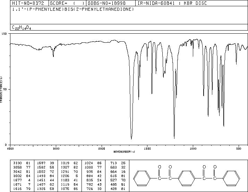This screenshot has width=248, height=192.
Task: Click the 1407 peak entry in table
Action: coord(45,185)
